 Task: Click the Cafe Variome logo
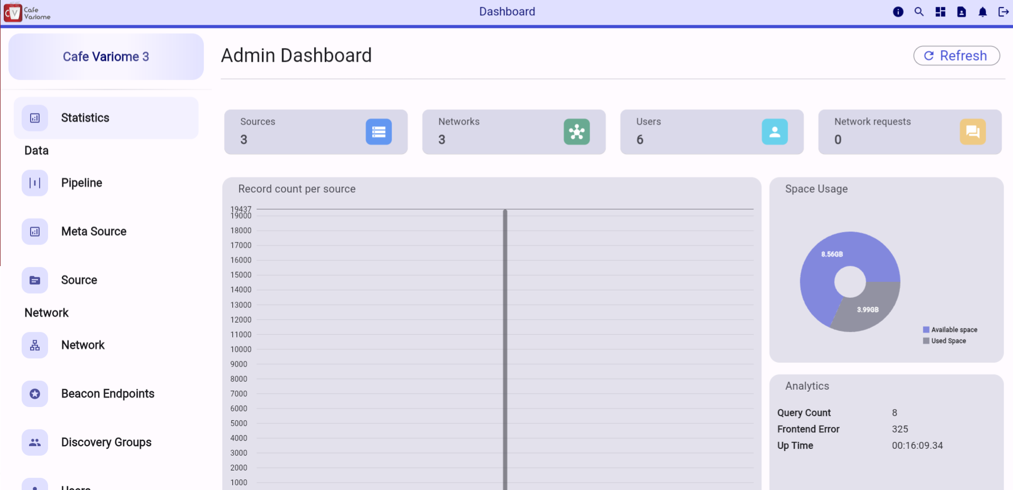(27, 13)
